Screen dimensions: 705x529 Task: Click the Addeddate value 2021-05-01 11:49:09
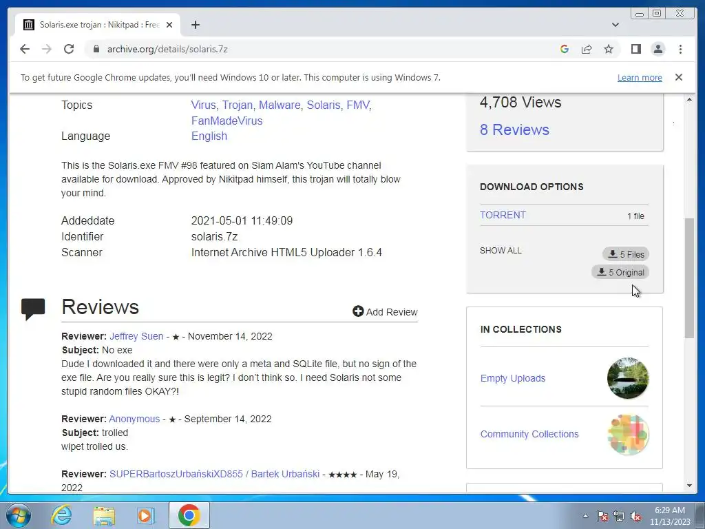[242, 221]
